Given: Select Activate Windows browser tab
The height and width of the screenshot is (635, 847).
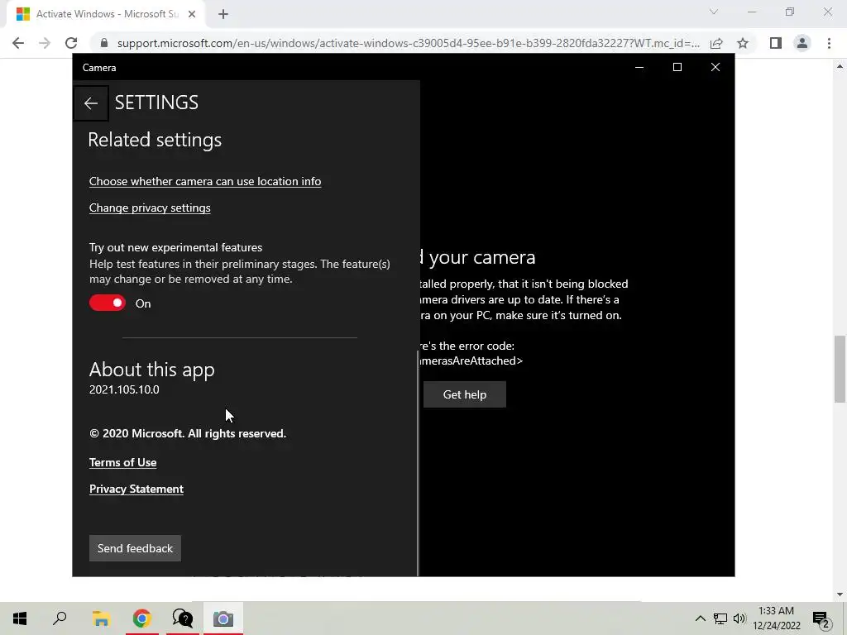Looking at the screenshot, I should point(106,14).
